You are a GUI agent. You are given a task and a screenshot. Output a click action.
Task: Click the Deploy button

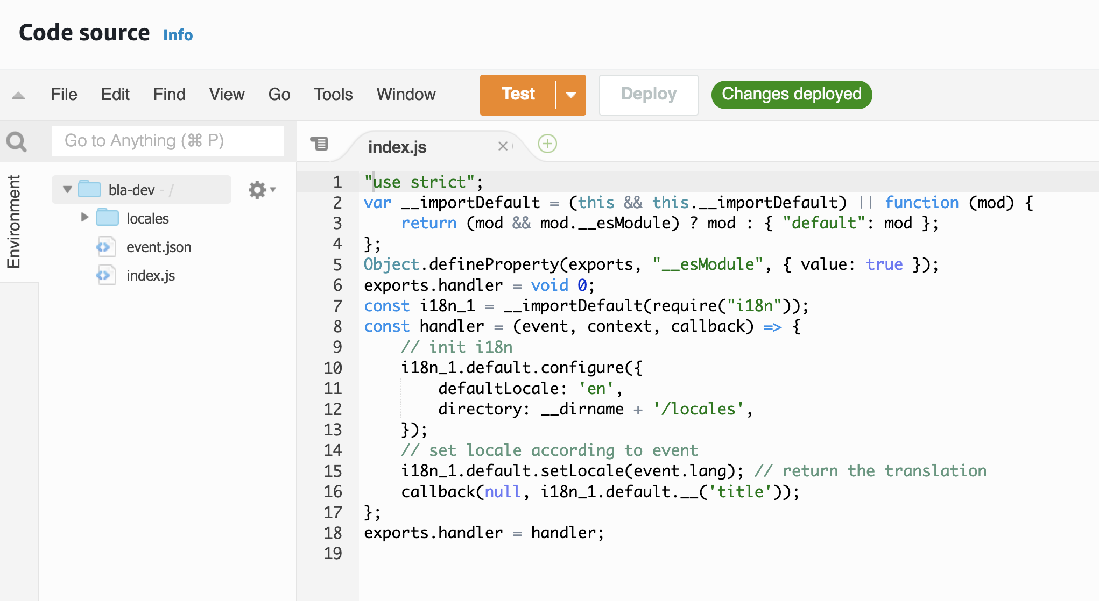[648, 95]
